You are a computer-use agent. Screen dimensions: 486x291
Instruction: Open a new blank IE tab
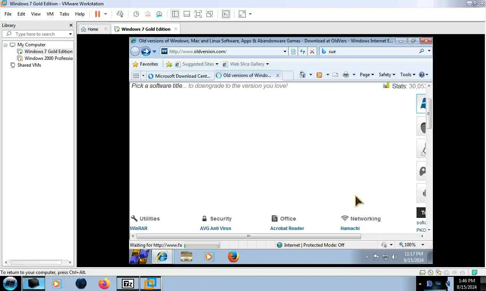pyautogui.click(x=288, y=76)
